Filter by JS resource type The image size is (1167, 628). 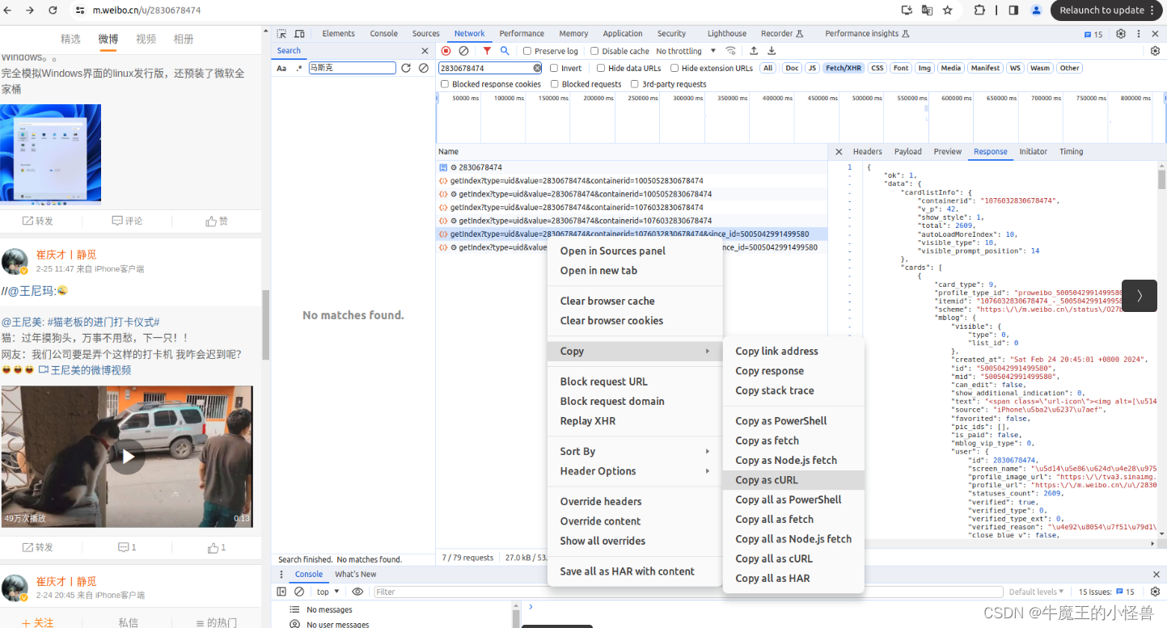pyautogui.click(x=812, y=68)
